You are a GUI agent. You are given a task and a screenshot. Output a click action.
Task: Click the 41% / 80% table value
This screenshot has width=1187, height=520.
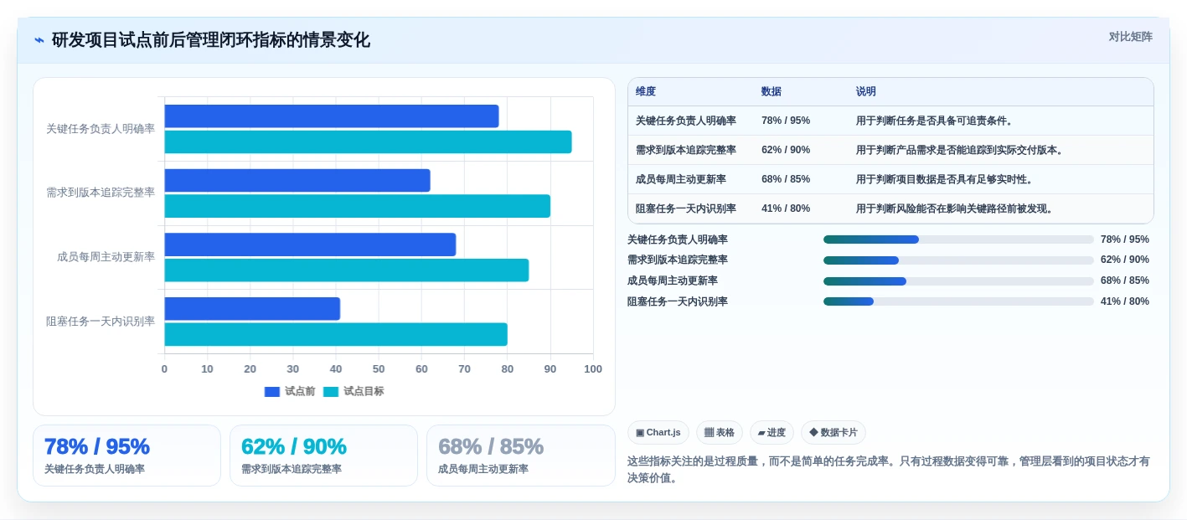[x=786, y=209]
